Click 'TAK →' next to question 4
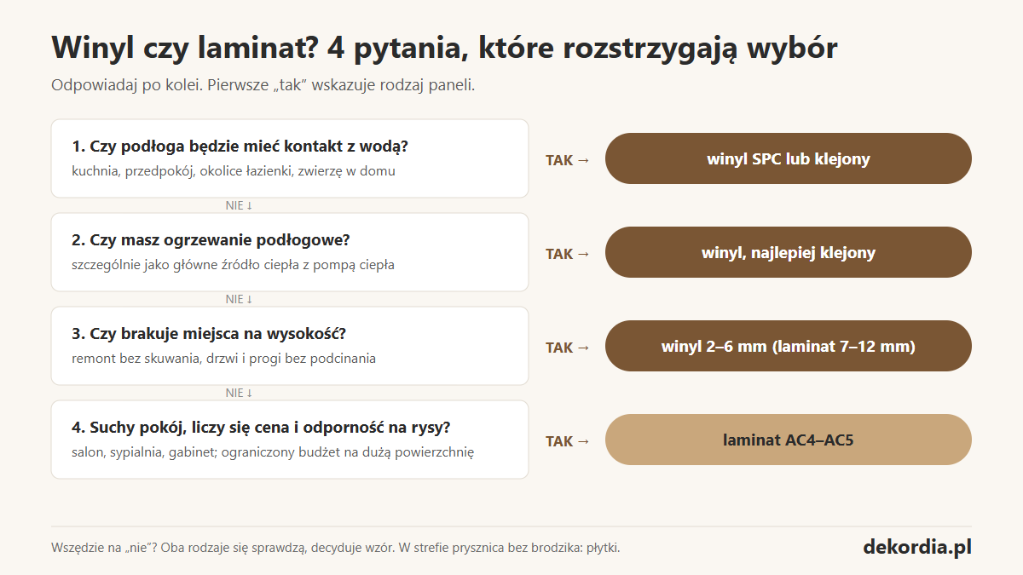 click(568, 440)
